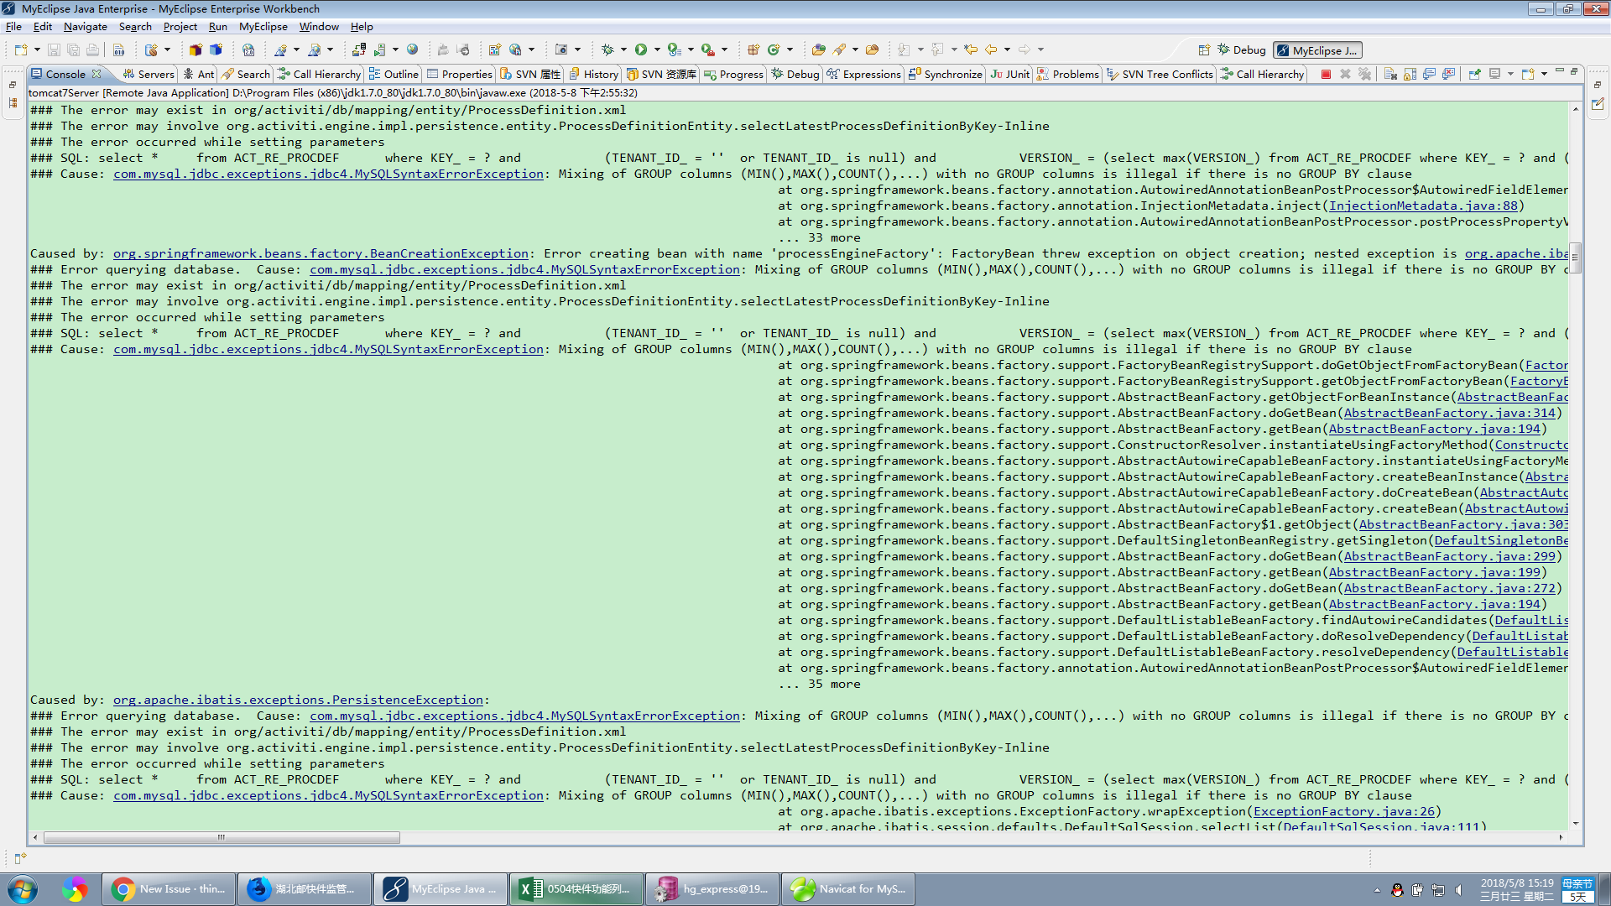Switch to the Outline tab
The width and height of the screenshot is (1611, 906).
394,75
